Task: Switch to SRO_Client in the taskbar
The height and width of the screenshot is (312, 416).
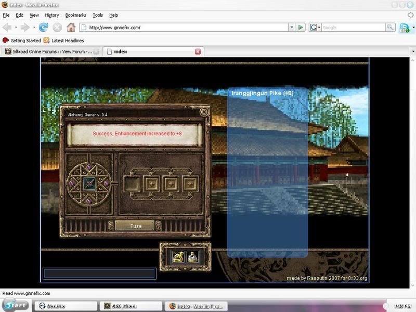Action: pyautogui.click(x=130, y=306)
